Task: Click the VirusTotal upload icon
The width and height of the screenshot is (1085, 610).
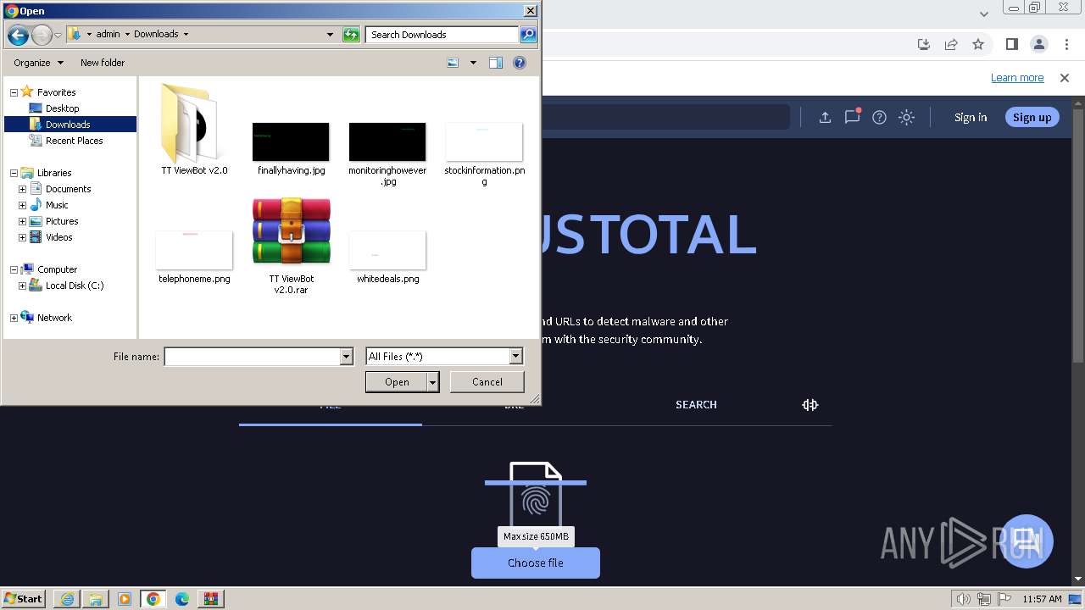Action: [x=825, y=118]
